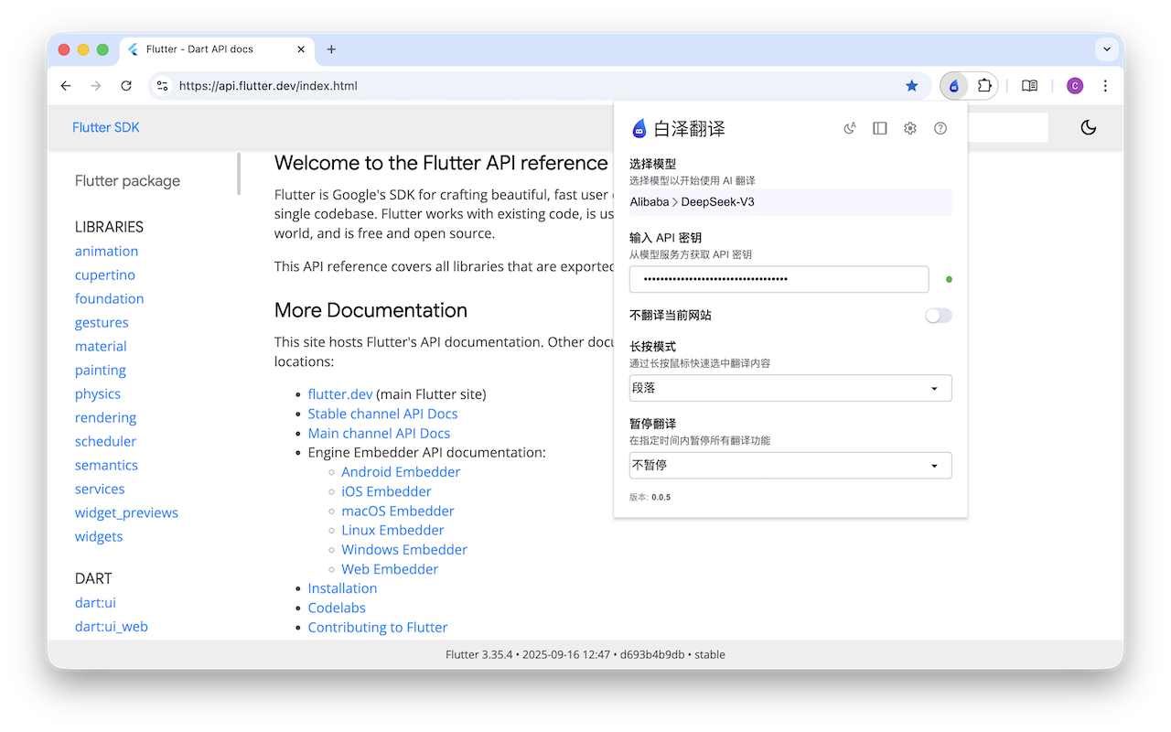
Task: Open the flutter.dev main site link
Action: (339, 393)
